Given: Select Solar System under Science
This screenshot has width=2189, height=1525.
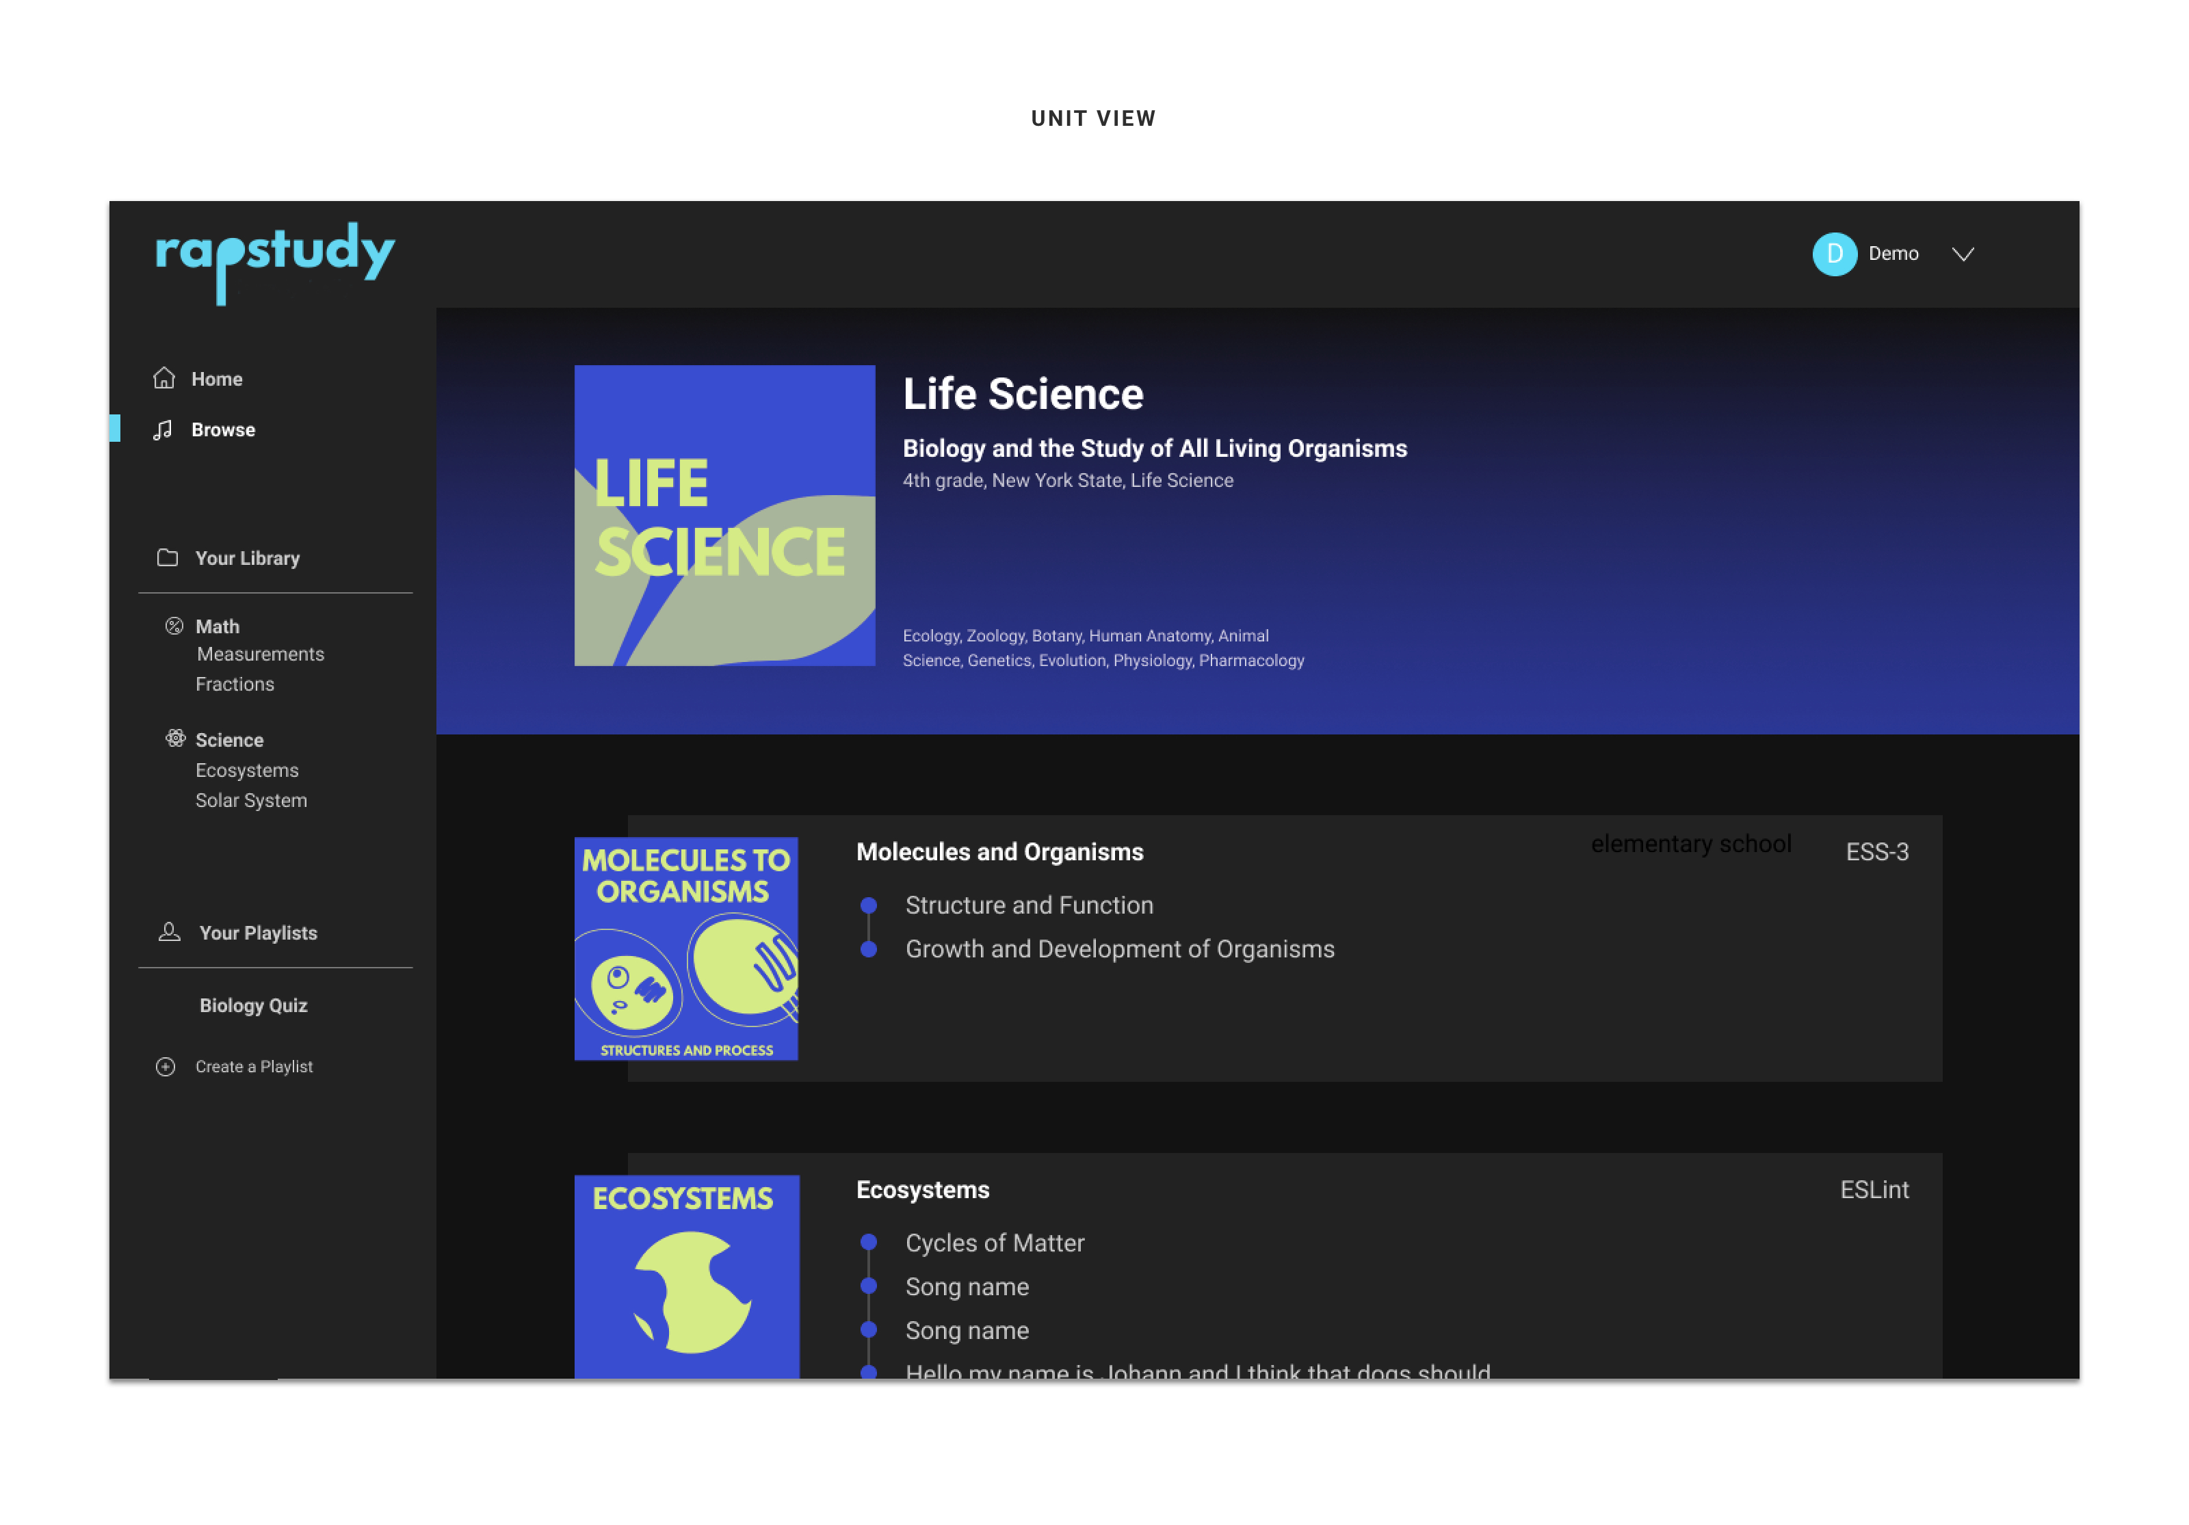Looking at the screenshot, I should (x=252, y=801).
